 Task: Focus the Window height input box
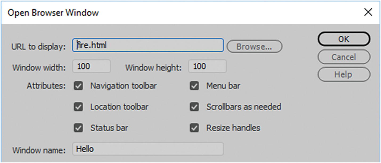[207, 66]
